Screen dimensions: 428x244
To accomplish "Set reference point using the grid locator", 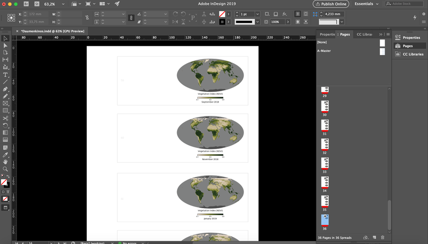I will pos(11,18).
